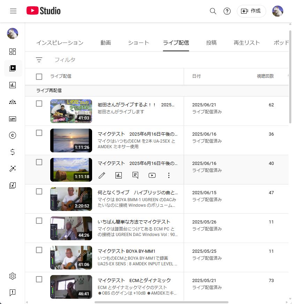
Task: Click the horizontal scrollbar at the bottom
Action: (161, 302)
